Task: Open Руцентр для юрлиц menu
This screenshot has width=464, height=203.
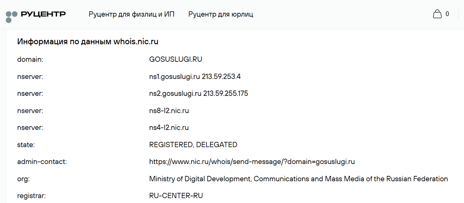Action: pos(221,14)
